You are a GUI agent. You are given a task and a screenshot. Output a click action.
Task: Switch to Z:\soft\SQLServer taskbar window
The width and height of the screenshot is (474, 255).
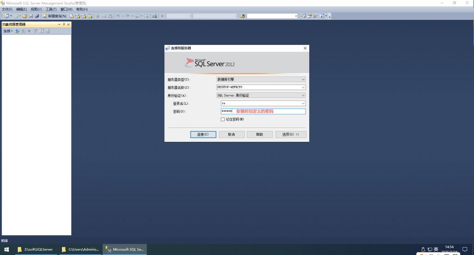[36, 249]
